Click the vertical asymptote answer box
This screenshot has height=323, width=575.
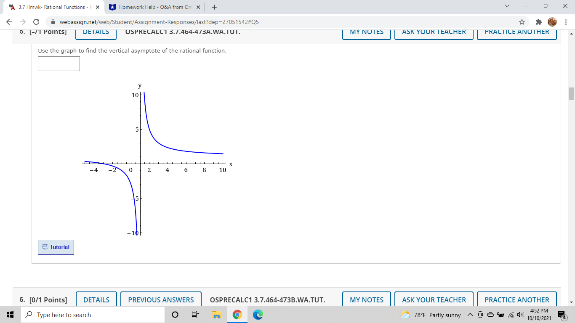(x=59, y=64)
